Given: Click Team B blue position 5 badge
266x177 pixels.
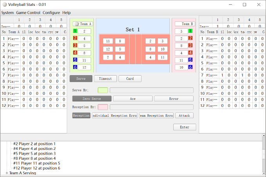Looking at the screenshot, I should click(x=190, y=60).
